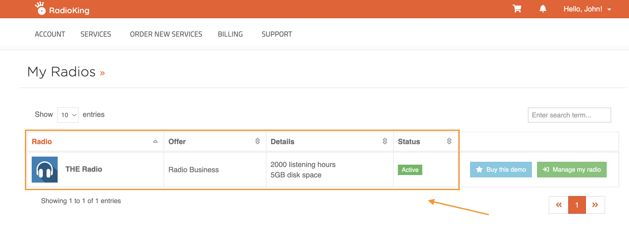Screen dimensions: 629x241
Task: Click Showing 1 to 1 of 1 entries
Action: coord(81,201)
